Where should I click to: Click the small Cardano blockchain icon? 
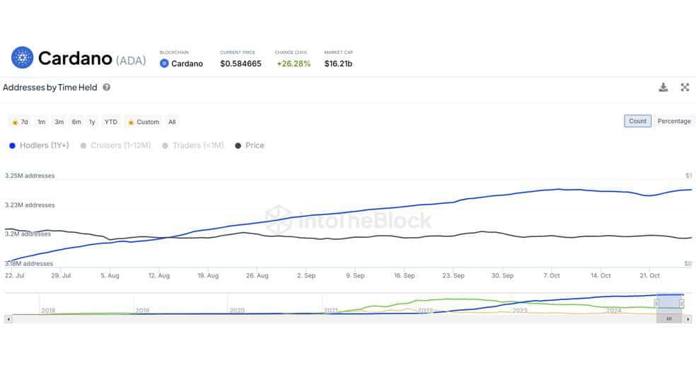coord(164,64)
